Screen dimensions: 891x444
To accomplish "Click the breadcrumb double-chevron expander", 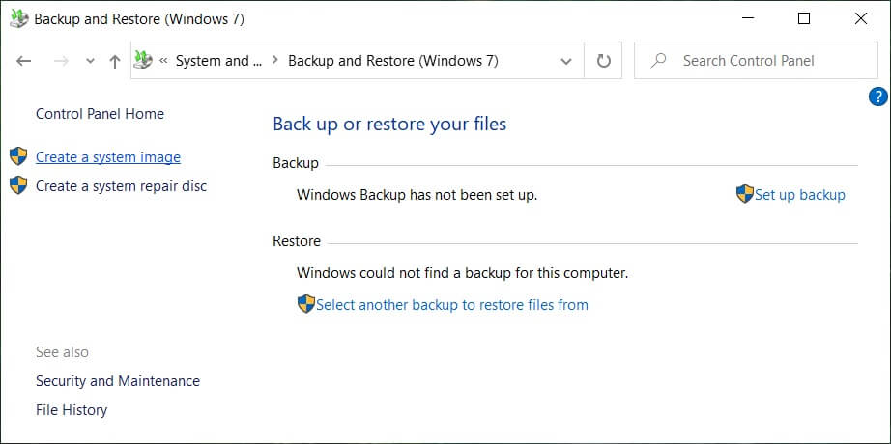I will click(163, 61).
